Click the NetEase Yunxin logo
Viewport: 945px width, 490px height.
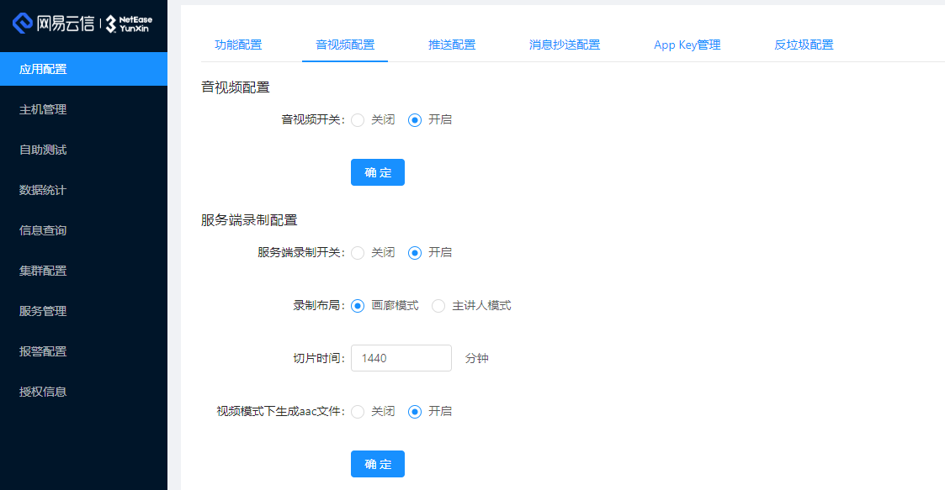83,24
